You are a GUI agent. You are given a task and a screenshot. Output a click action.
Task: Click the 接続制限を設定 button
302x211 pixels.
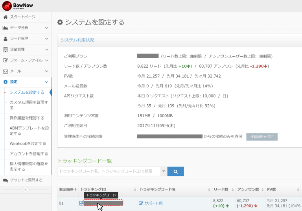262,137
